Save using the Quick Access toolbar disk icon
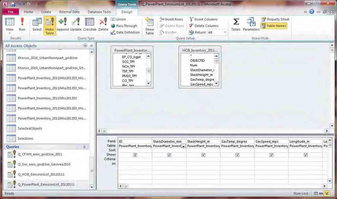This screenshot has width=337, height=199. 13,4
